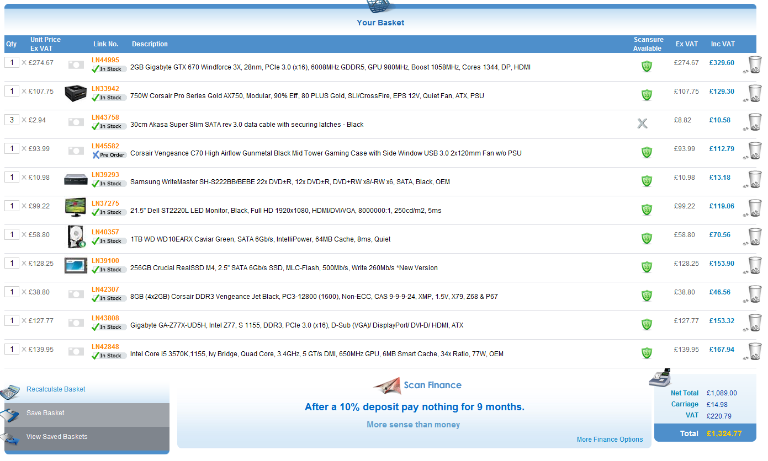Open Samsung WriteMaster drive thumbnail
768x461 pixels.
pyautogui.click(x=76, y=179)
